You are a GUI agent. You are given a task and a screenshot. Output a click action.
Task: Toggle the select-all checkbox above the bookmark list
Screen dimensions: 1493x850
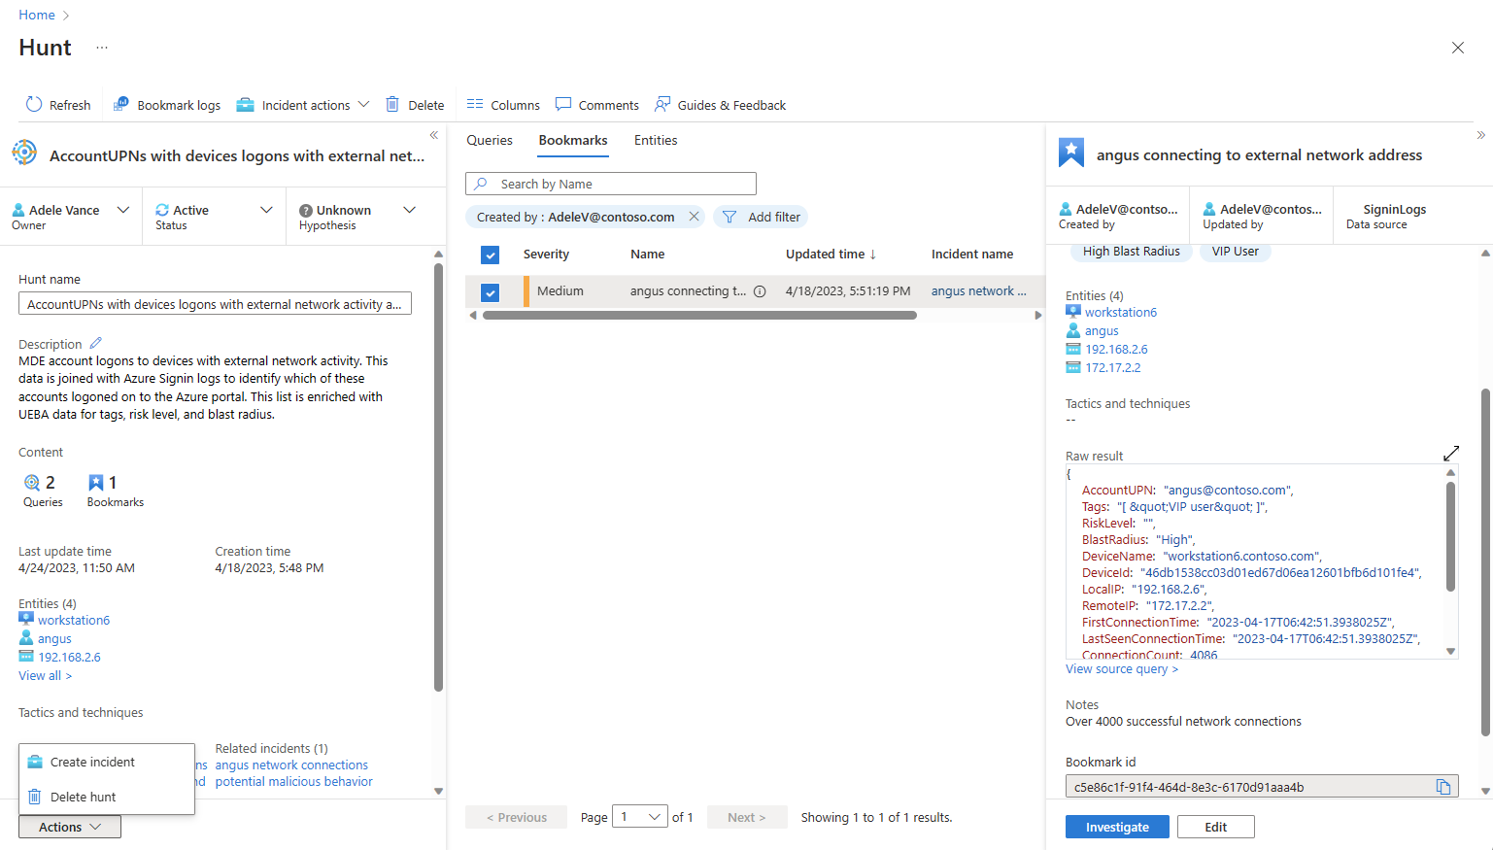coord(491,254)
